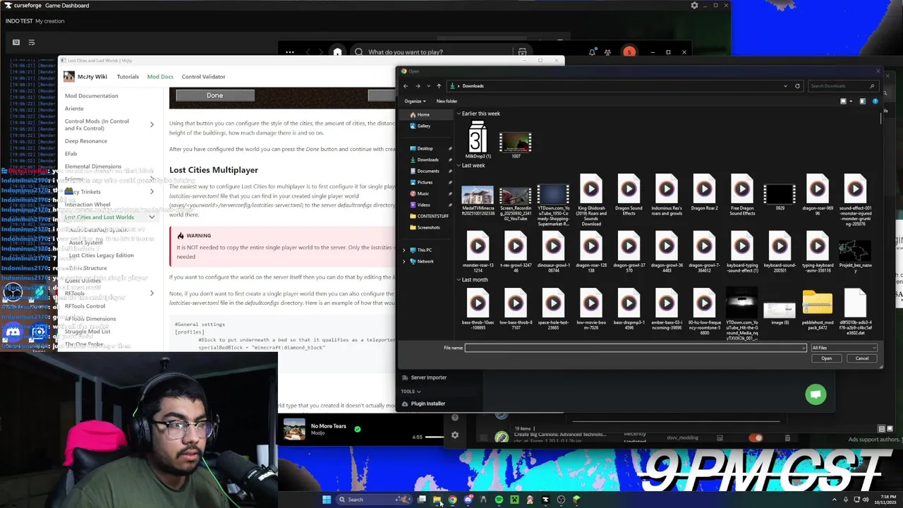The image size is (903, 508).
Task: Select the space-hole-test audio file
Action: [x=553, y=309]
